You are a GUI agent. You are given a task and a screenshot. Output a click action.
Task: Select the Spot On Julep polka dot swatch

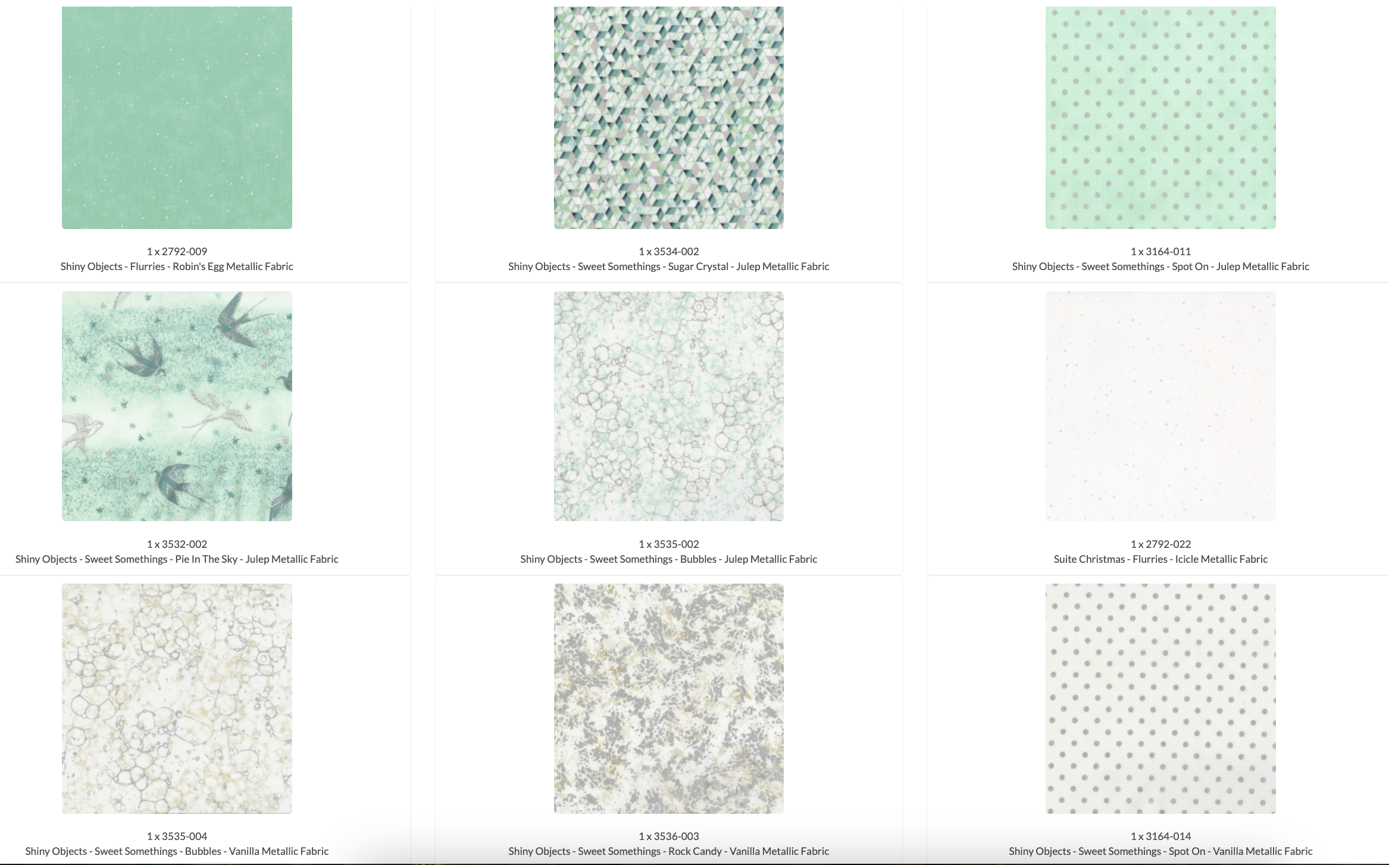pos(1160,117)
